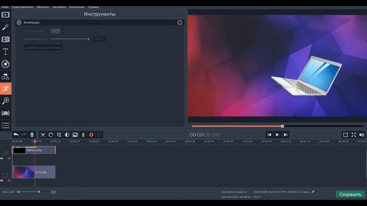Image resolution: width=367 pixels, height=206 pixels.
Task: Play the preview video
Action: pyautogui.click(x=278, y=135)
